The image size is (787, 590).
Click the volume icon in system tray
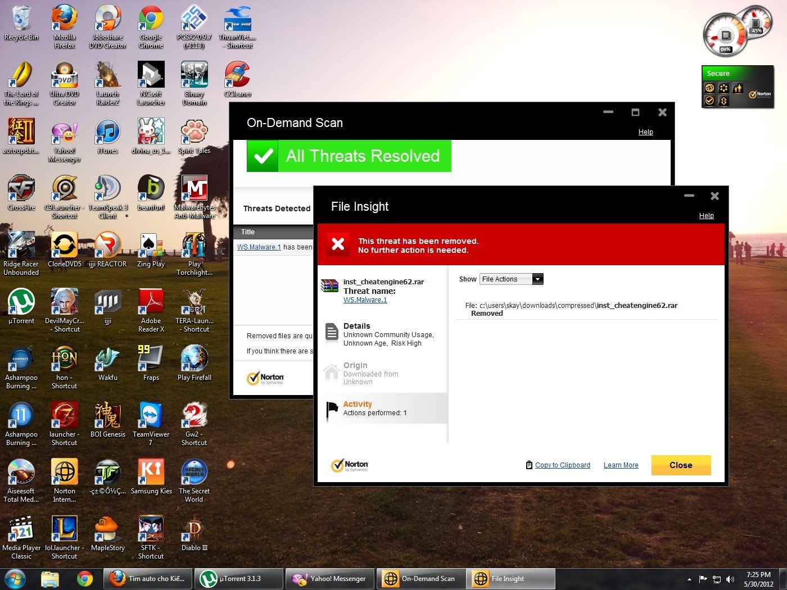click(730, 579)
